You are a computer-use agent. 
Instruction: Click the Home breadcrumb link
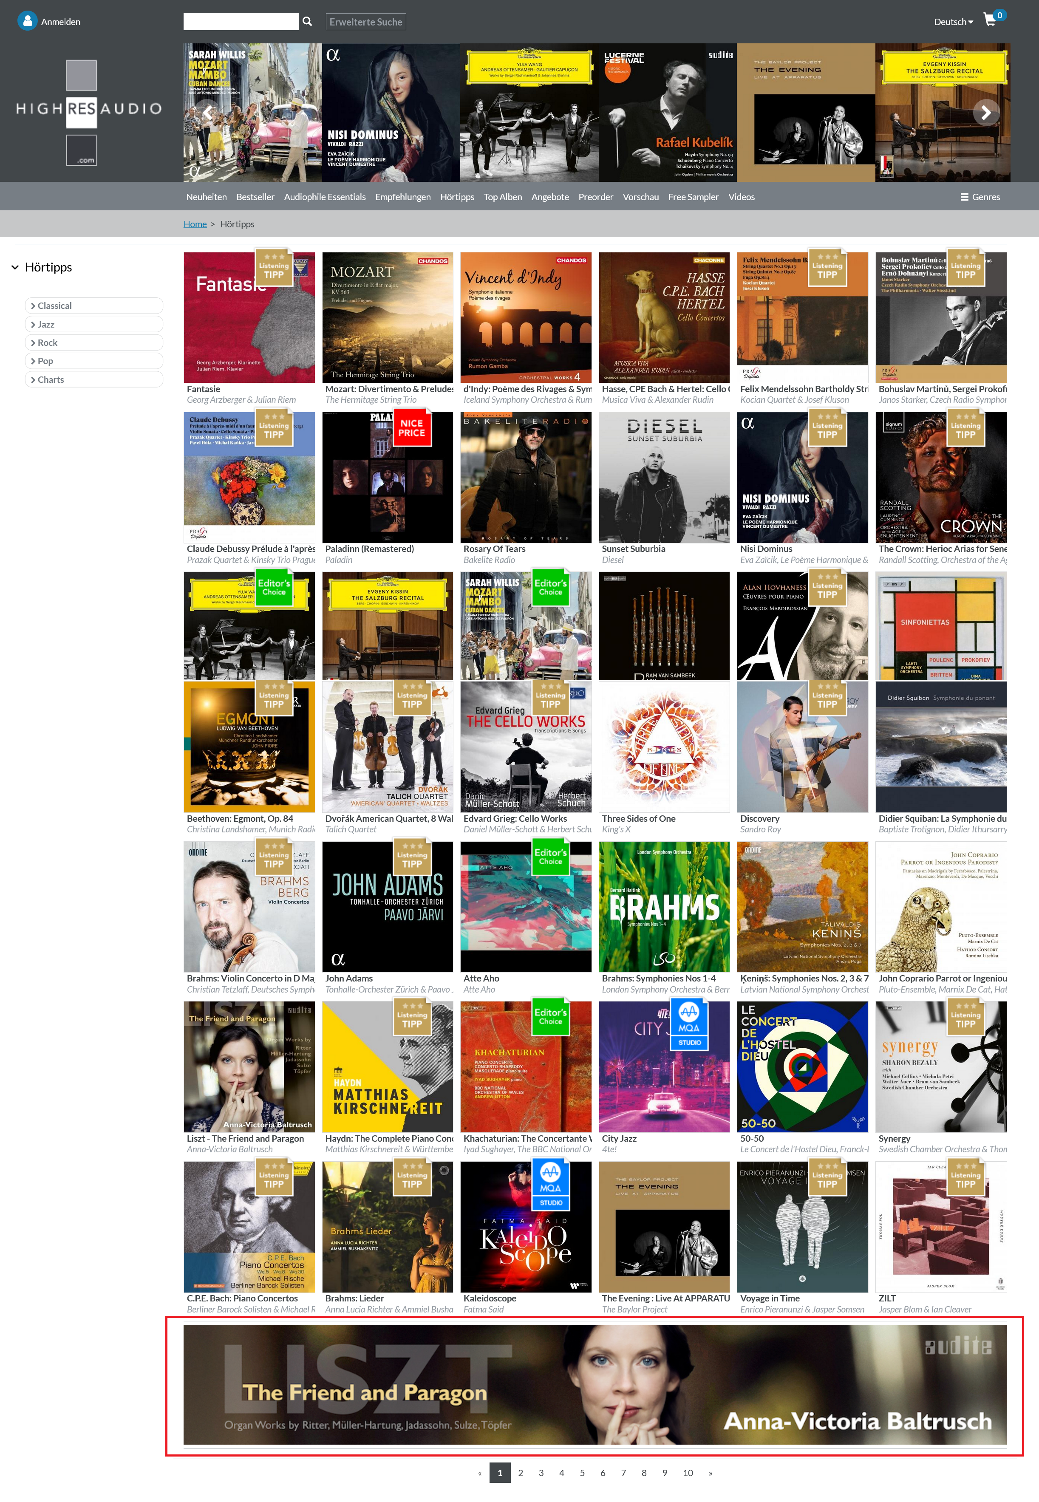pos(195,224)
